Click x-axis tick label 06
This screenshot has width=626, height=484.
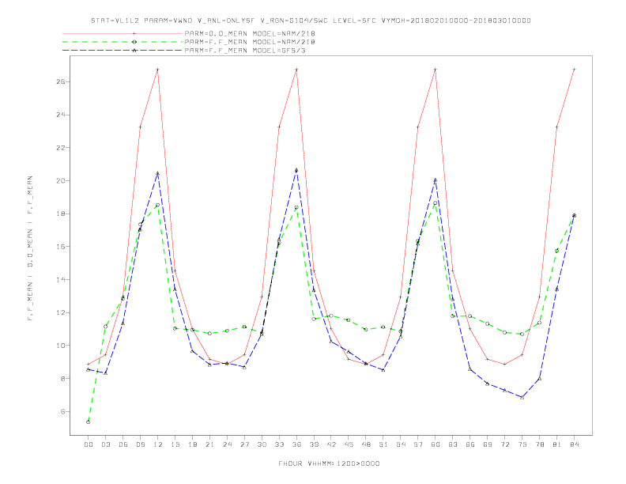coord(123,444)
